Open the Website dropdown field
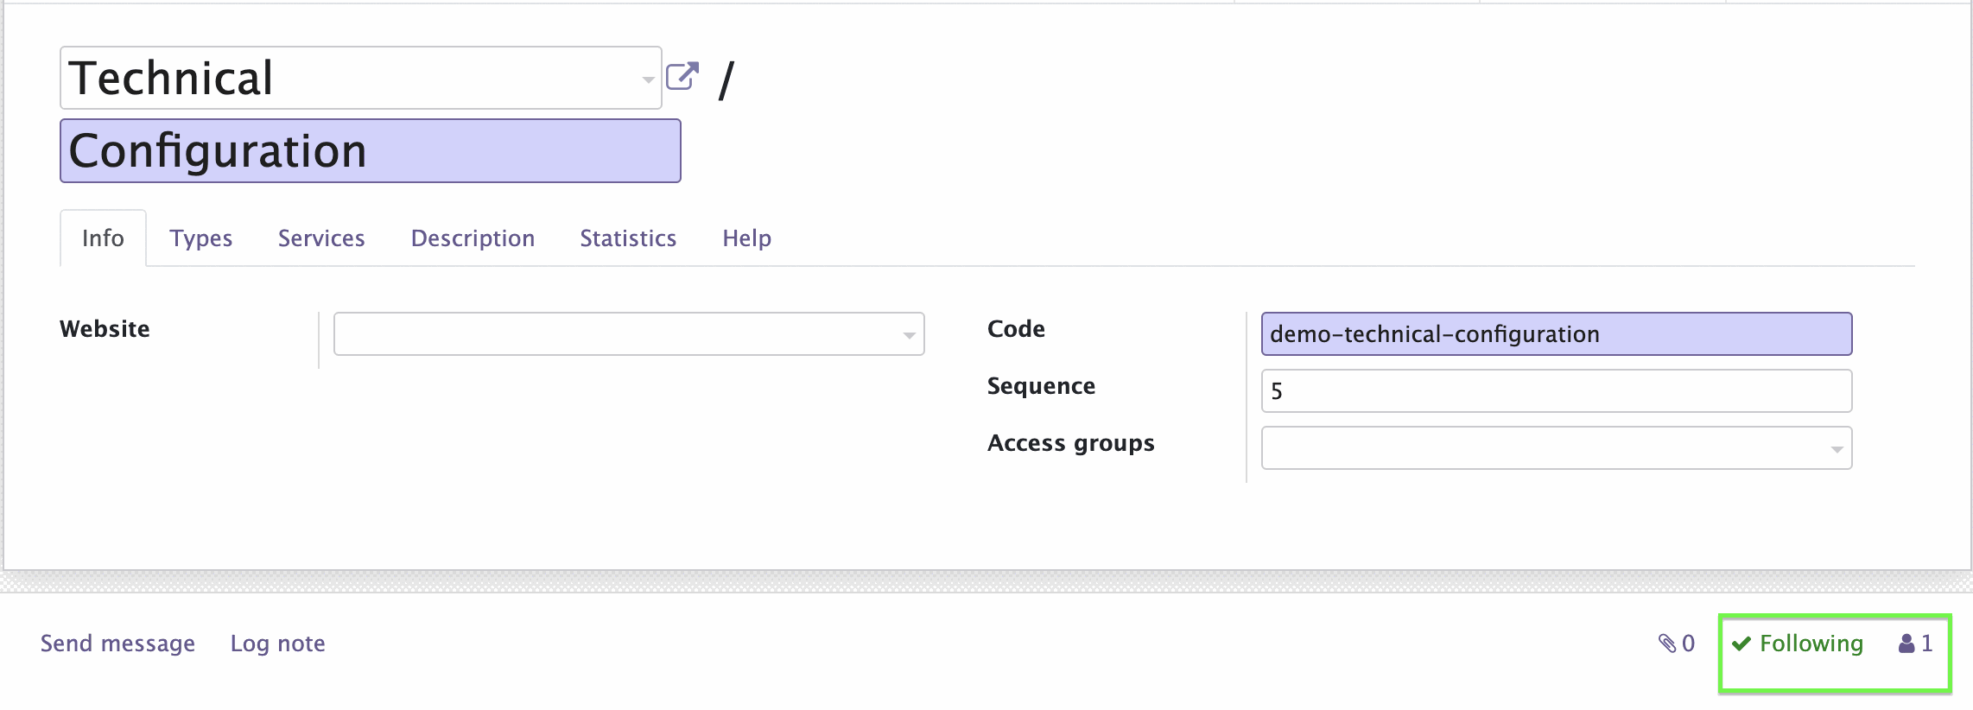The height and width of the screenshot is (710, 1973). coord(629,333)
